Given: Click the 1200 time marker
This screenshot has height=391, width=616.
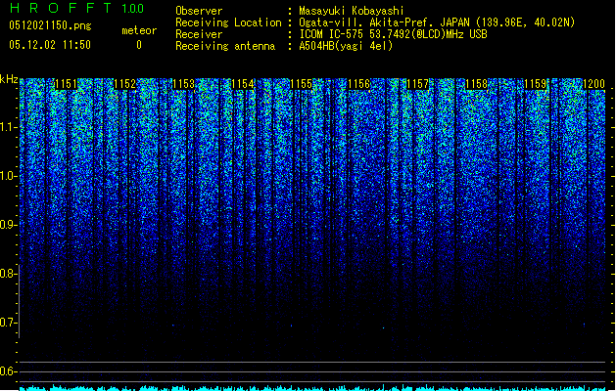Looking at the screenshot, I should click(x=593, y=84).
